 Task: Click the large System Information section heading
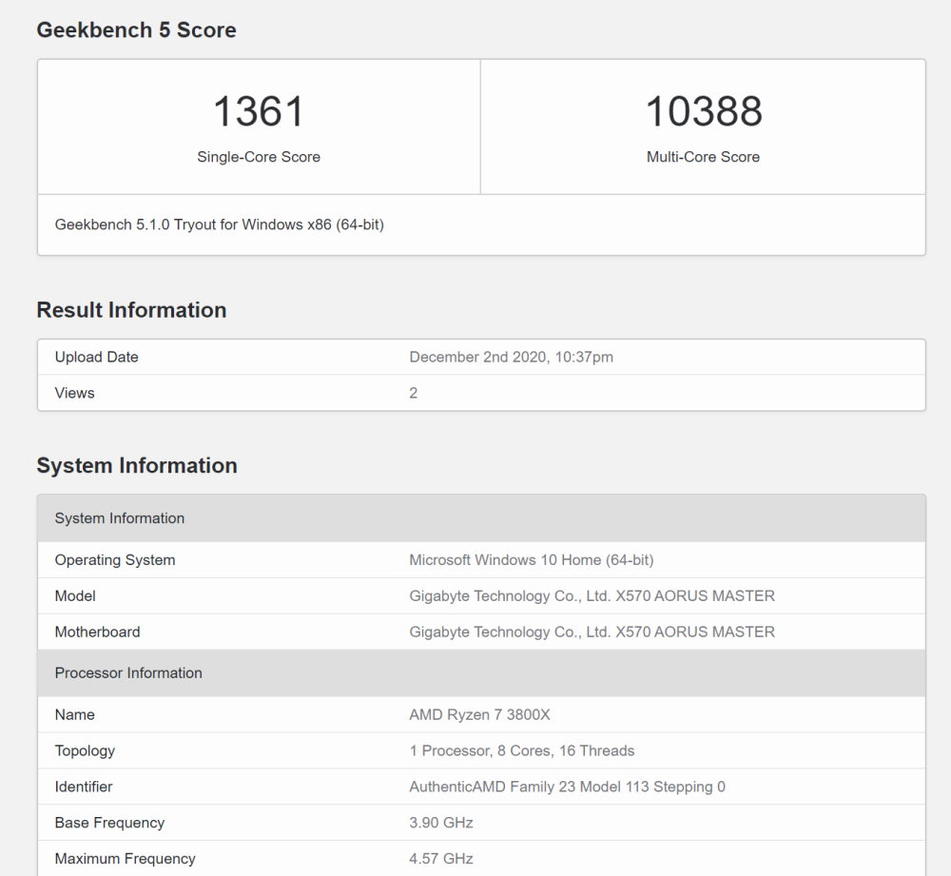click(x=137, y=465)
